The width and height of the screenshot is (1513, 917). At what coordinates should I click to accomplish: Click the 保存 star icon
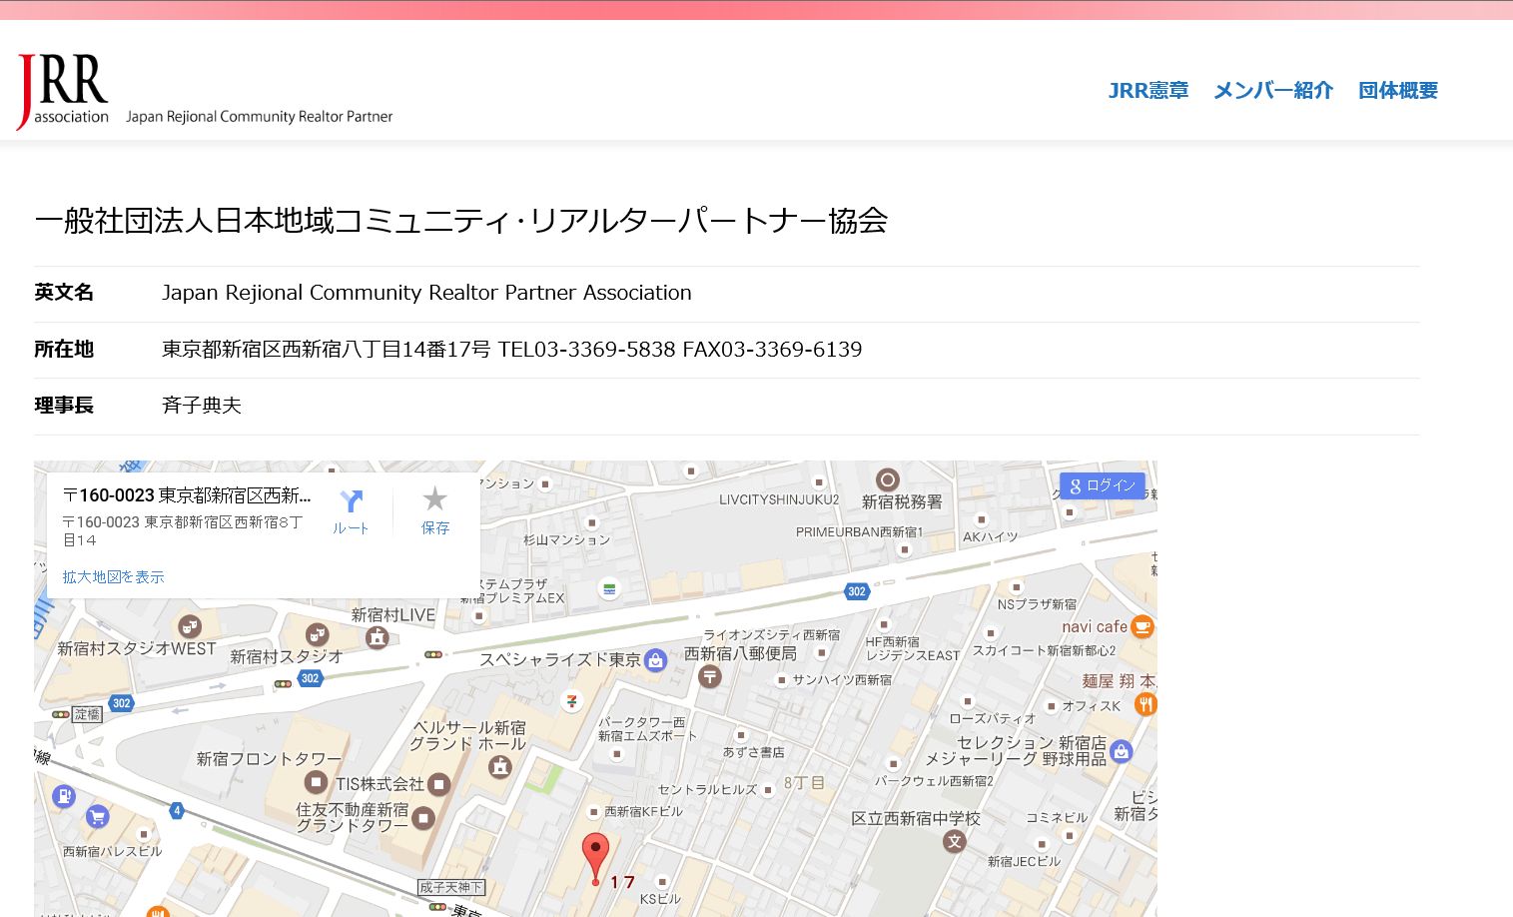point(434,498)
